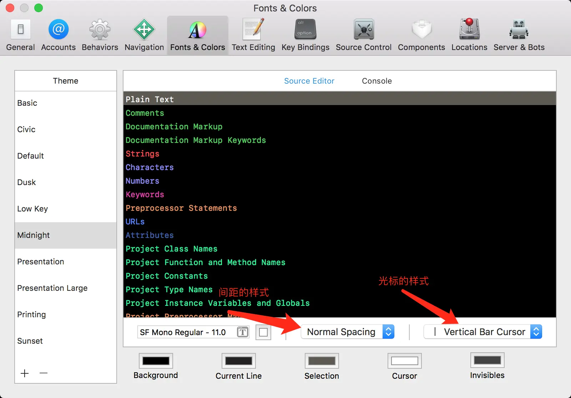
Task: Remove selected theme with minus button
Action: pyautogui.click(x=44, y=373)
